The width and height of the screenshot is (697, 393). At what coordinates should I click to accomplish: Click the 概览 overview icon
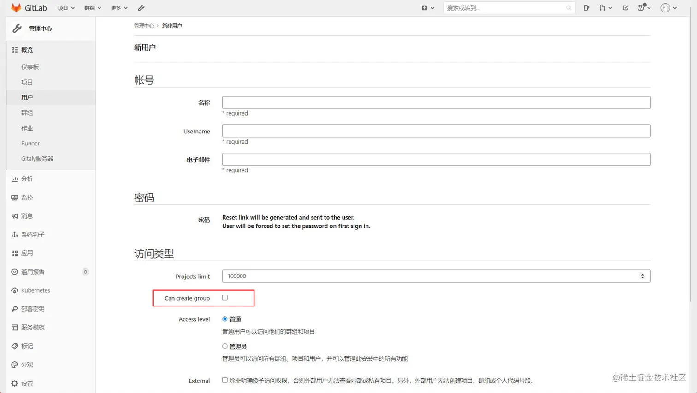(x=14, y=50)
